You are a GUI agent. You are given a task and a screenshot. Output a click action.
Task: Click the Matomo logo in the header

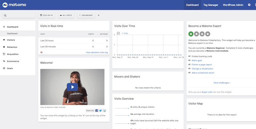[15, 5]
